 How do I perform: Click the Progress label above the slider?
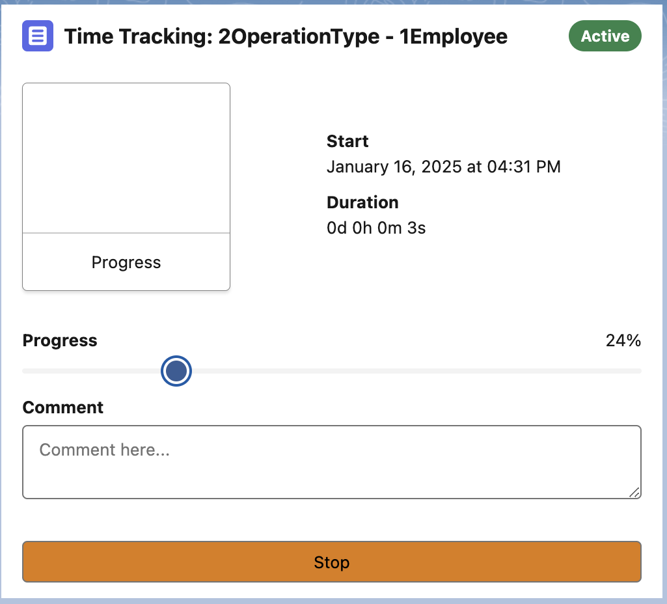click(60, 340)
